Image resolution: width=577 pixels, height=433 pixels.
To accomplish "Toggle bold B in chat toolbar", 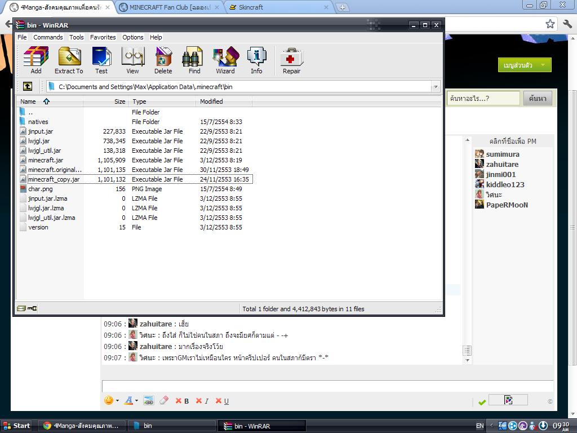I will point(183,401).
